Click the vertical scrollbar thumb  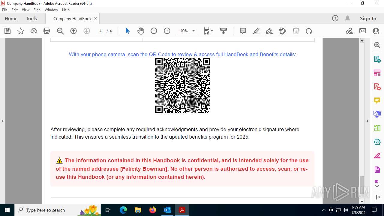[x=362, y=185]
